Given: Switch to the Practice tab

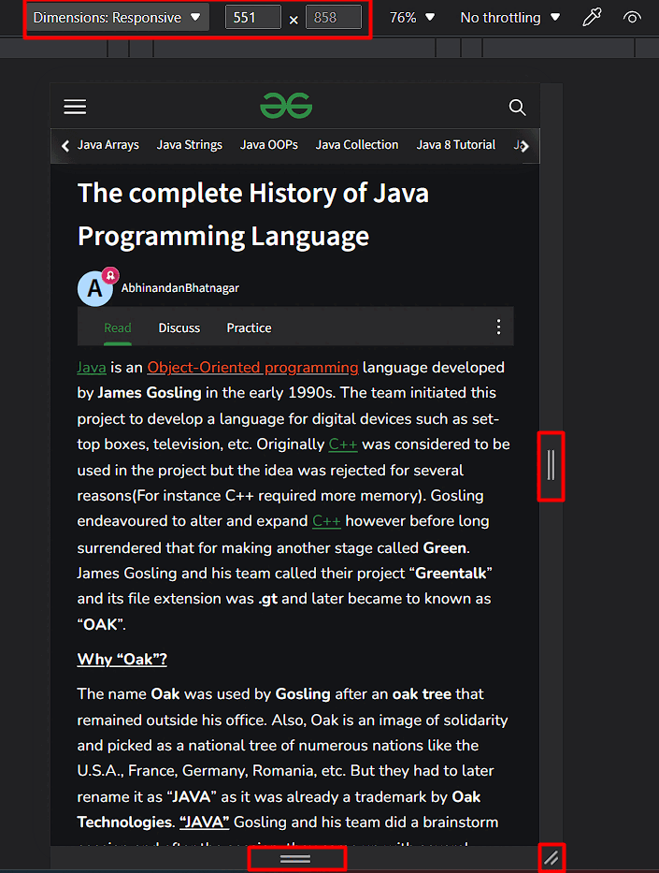Looking at the screenshot, I should click(250, 327).
